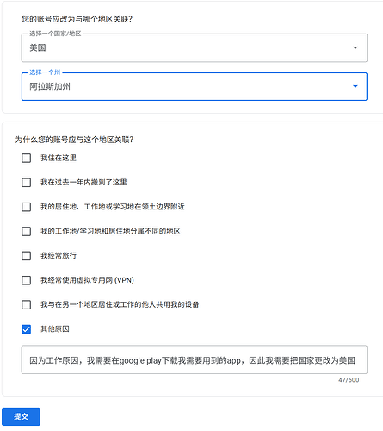Click the 提交 submit button

pos(21,416)
